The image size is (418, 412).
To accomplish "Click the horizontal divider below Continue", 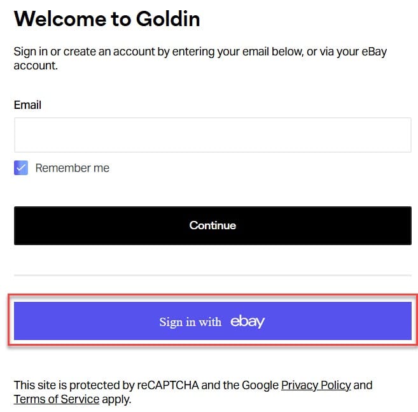I will (x=212, y=275).
